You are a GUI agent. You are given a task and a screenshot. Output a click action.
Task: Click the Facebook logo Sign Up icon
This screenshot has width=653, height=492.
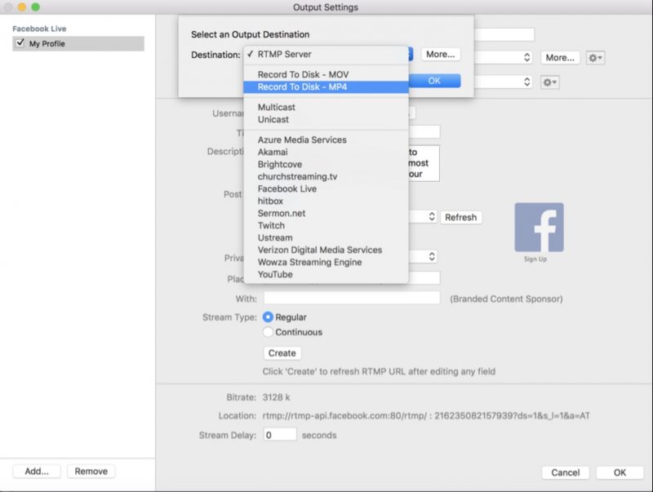[x=539, y=228]
